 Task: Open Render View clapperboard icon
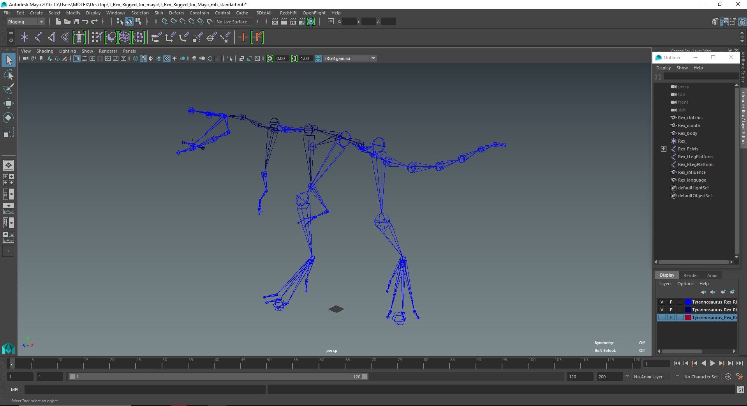(275, 22)
